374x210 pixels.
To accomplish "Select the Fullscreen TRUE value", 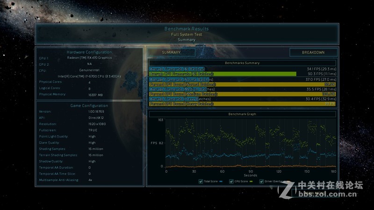I will (x=93, y=130).
